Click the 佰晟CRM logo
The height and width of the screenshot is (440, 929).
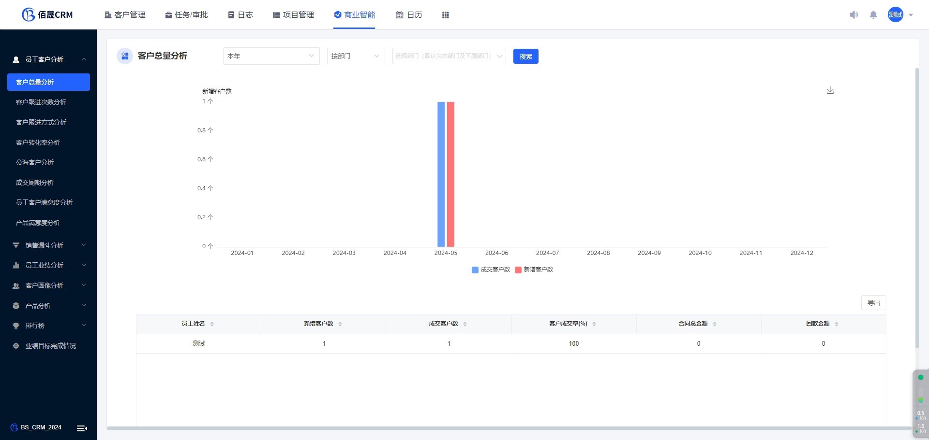tap(47, 14)
